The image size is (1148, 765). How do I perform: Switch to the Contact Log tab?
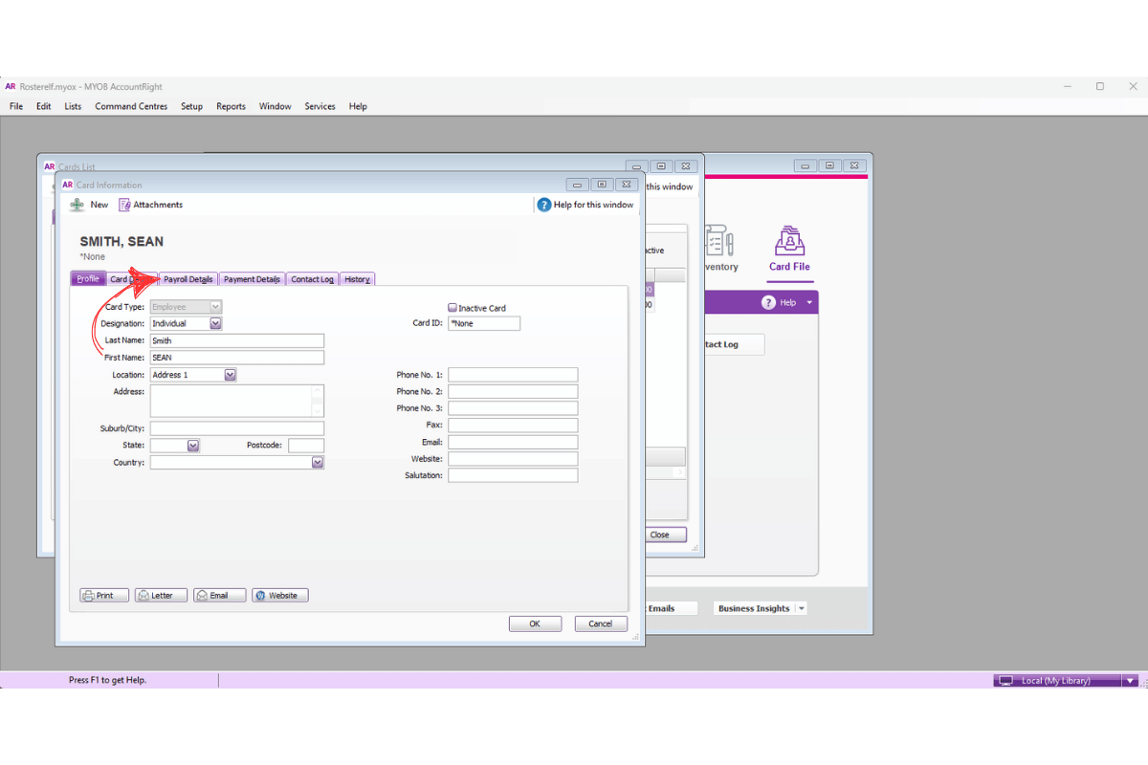(x=312, y=279)
